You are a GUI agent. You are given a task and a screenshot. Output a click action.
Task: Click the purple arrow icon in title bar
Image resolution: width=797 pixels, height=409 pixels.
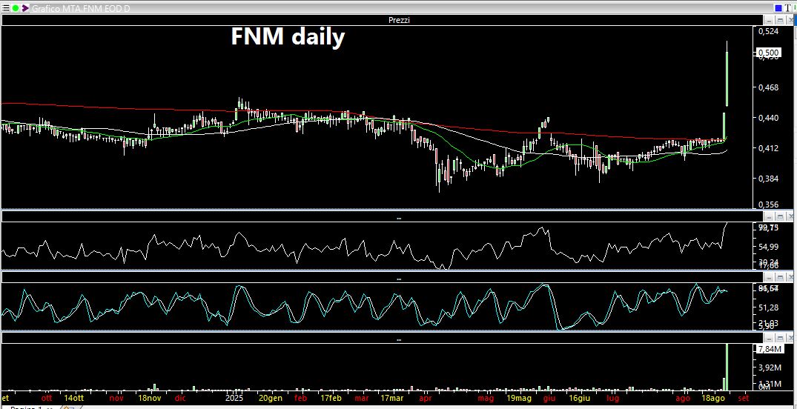click(25, 7)
